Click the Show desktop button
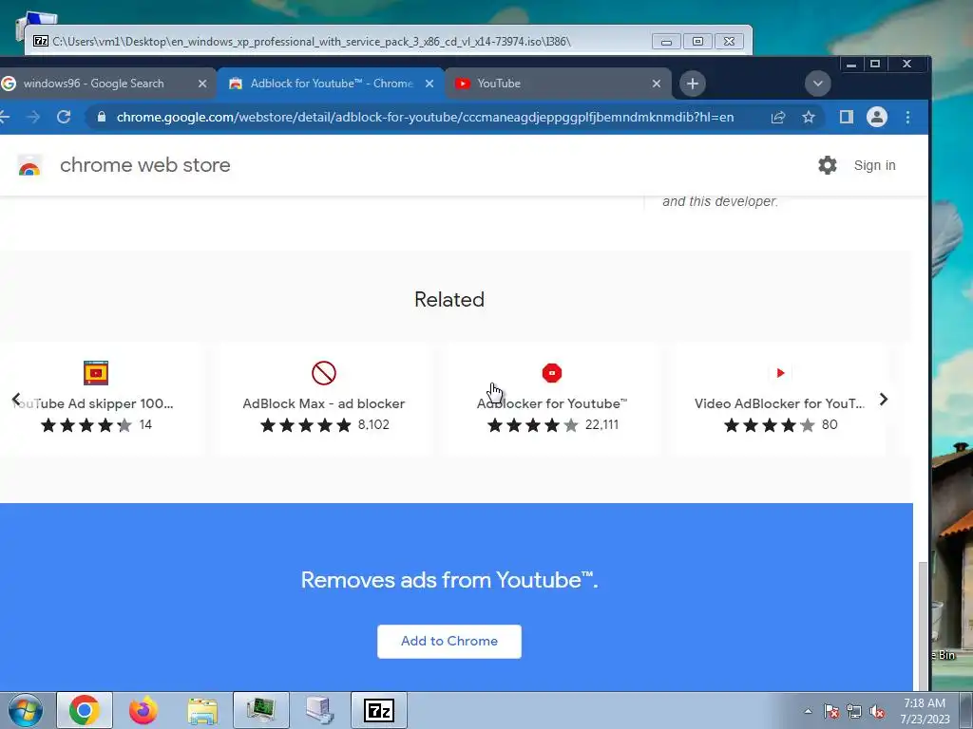This screenshot has height=729, width=973. 966,710
